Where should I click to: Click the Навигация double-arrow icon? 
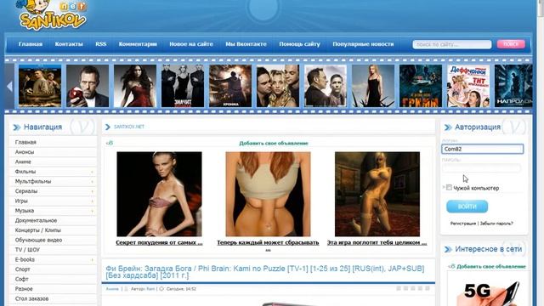point(17,127)
